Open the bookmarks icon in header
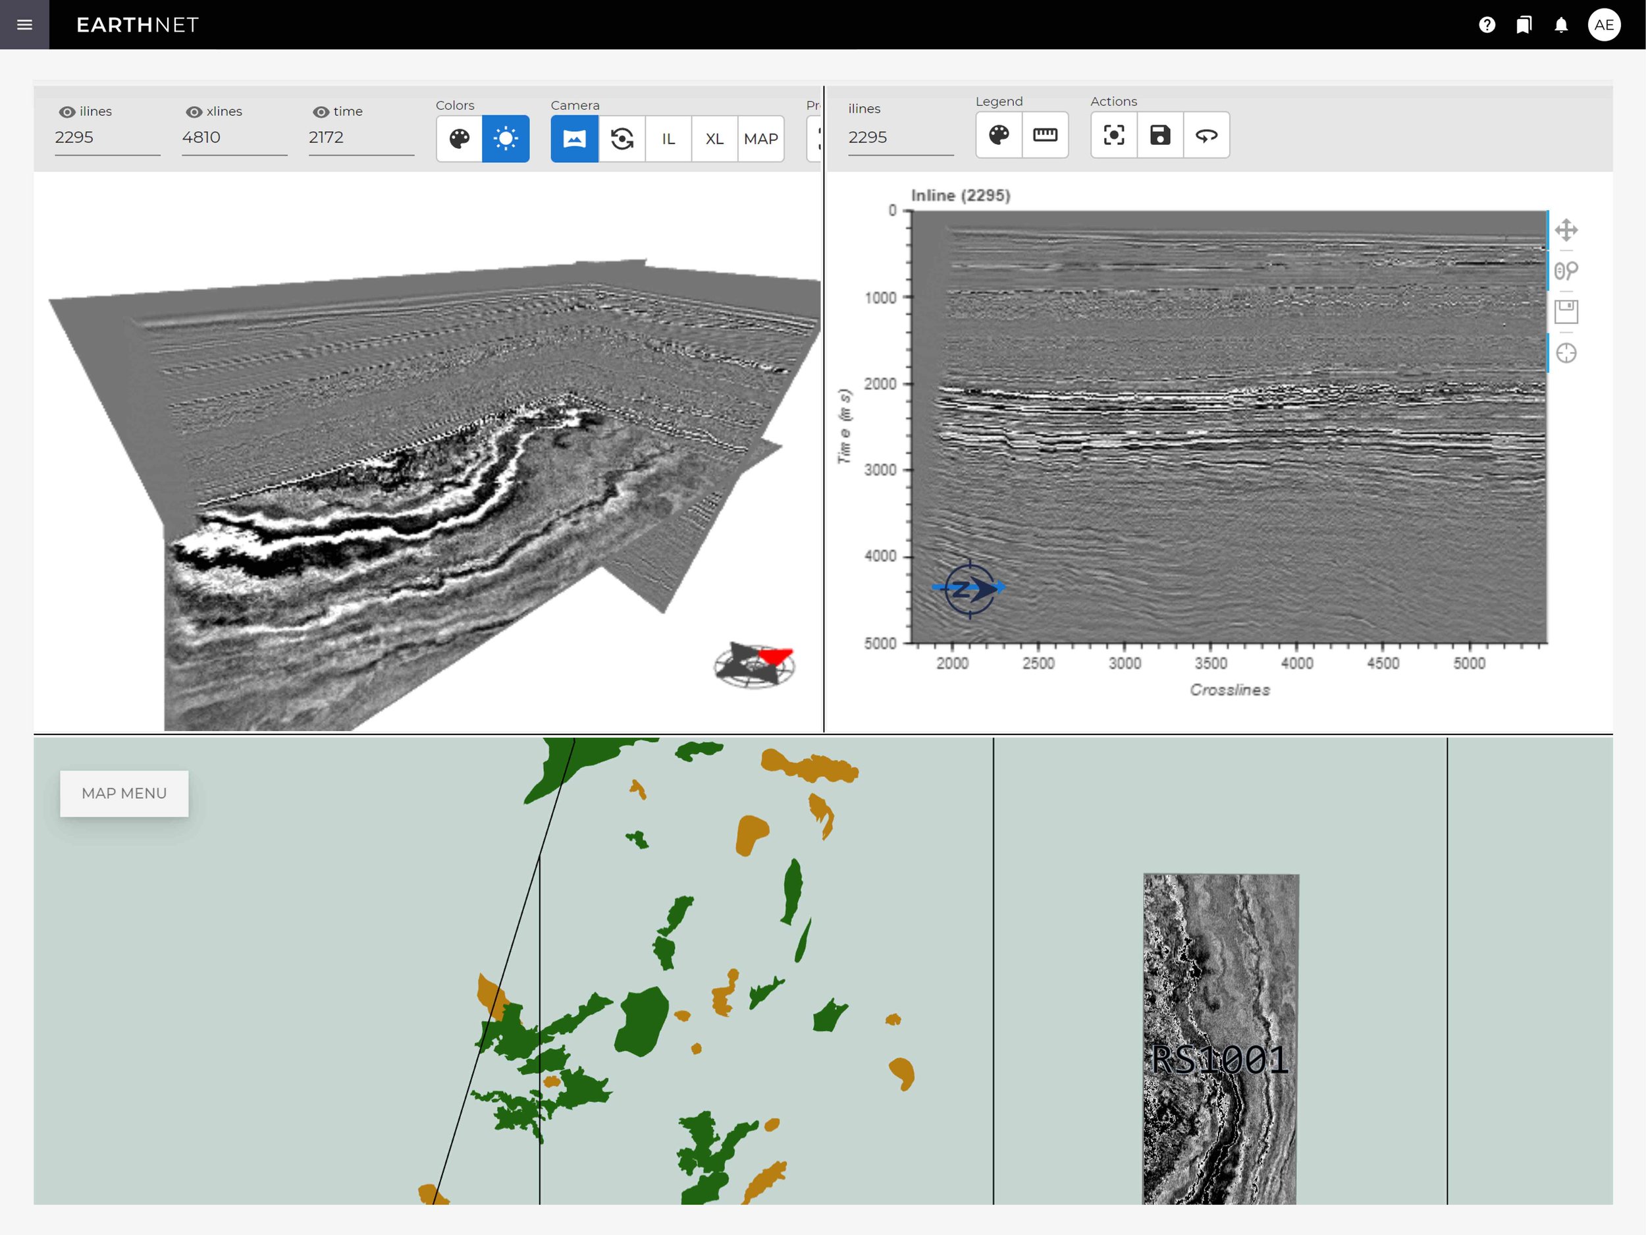The width and height of the screenshot is (1646, 1235). coord(1524,24)
